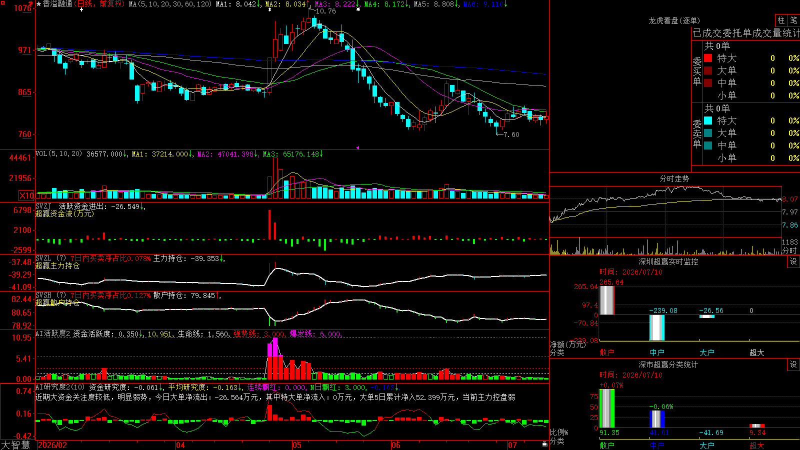The width and height of the screenshot is (800, 450).
Task: Click the 主力持仓: -39.353 reading
Action: (186, 258)
